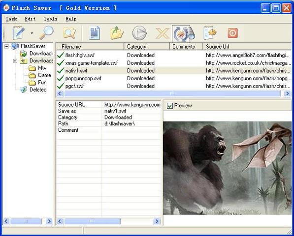Click the rocket.co.uk source URL cell
The height and width of the screenshot is (236, 294).
(x=248, y=63)
